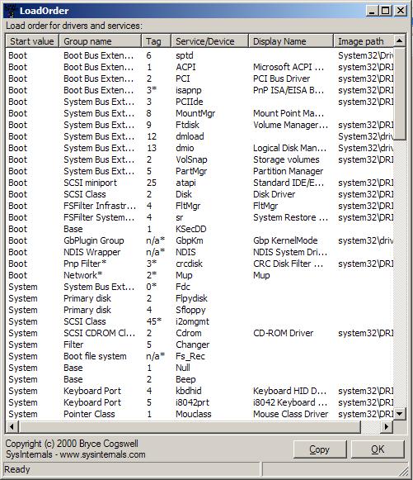Click the horizontal scrollbar thumb
413x480 pixels.
point(190,426)
